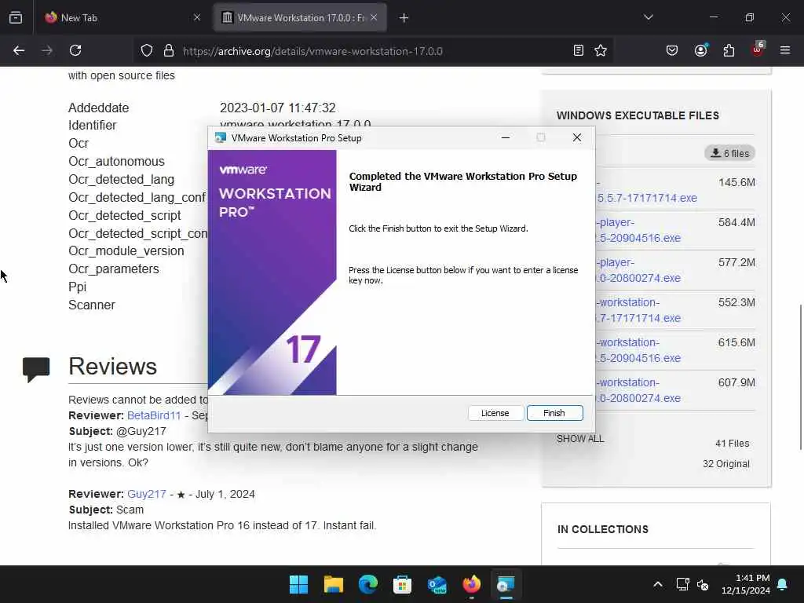The image size is (804, 603).
Task: Click the Finish button in the setup wizard
Action: 554,413
